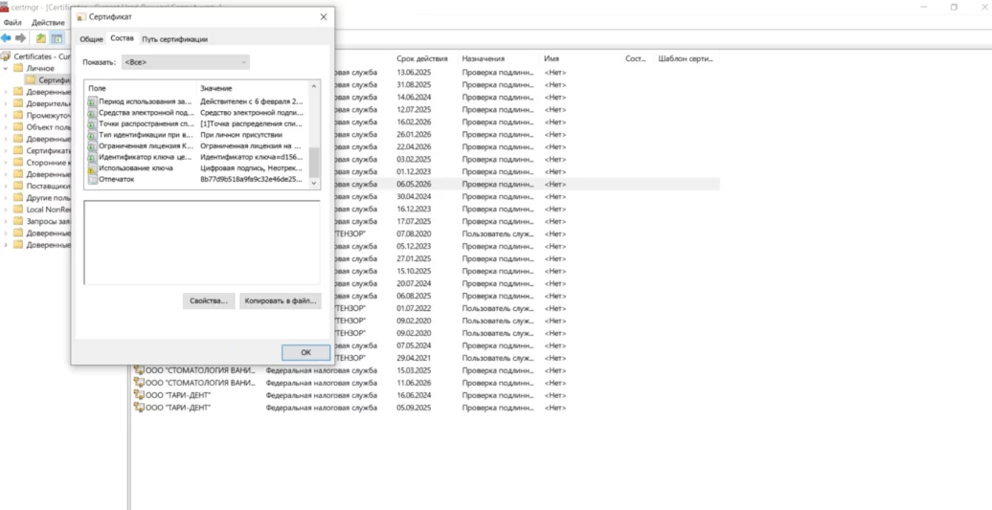992x510 pixels.
Task: Click the Свойства... button
Action: [x=209, y=300]
